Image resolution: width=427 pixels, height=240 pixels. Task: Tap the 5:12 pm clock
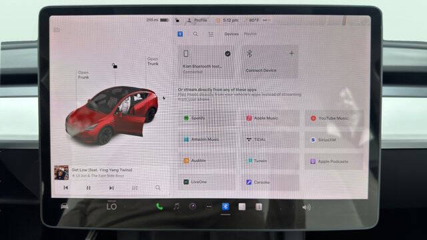point(230,20)
